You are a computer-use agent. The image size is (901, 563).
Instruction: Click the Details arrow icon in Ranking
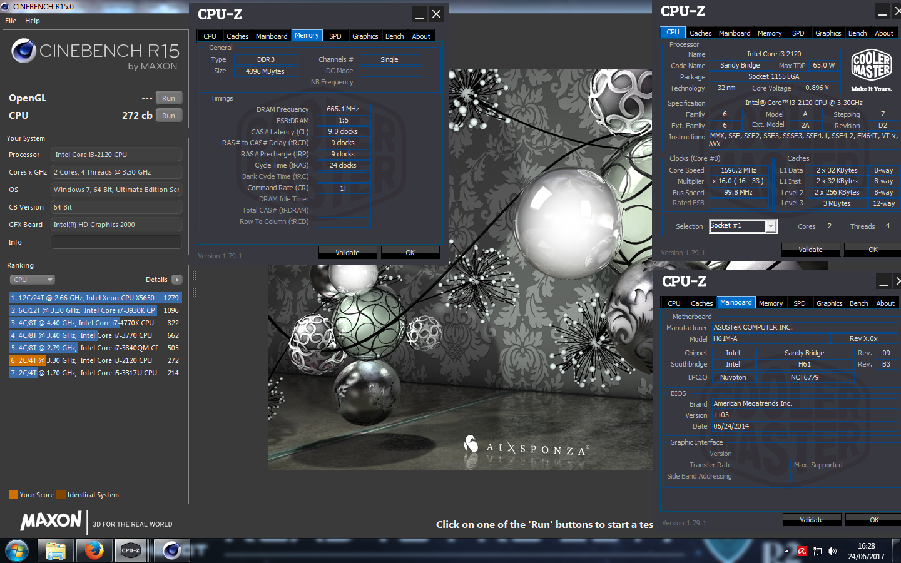coord(177,280)
